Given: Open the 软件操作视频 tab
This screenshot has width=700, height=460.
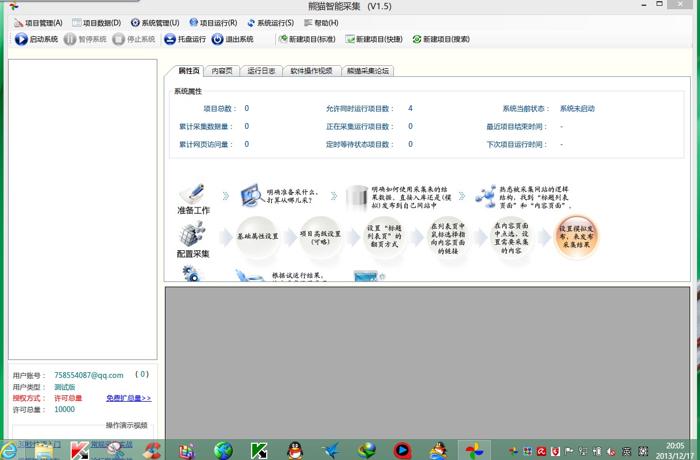Looking at the screenshot, I should pyautogui.click(x=311, y=71).
